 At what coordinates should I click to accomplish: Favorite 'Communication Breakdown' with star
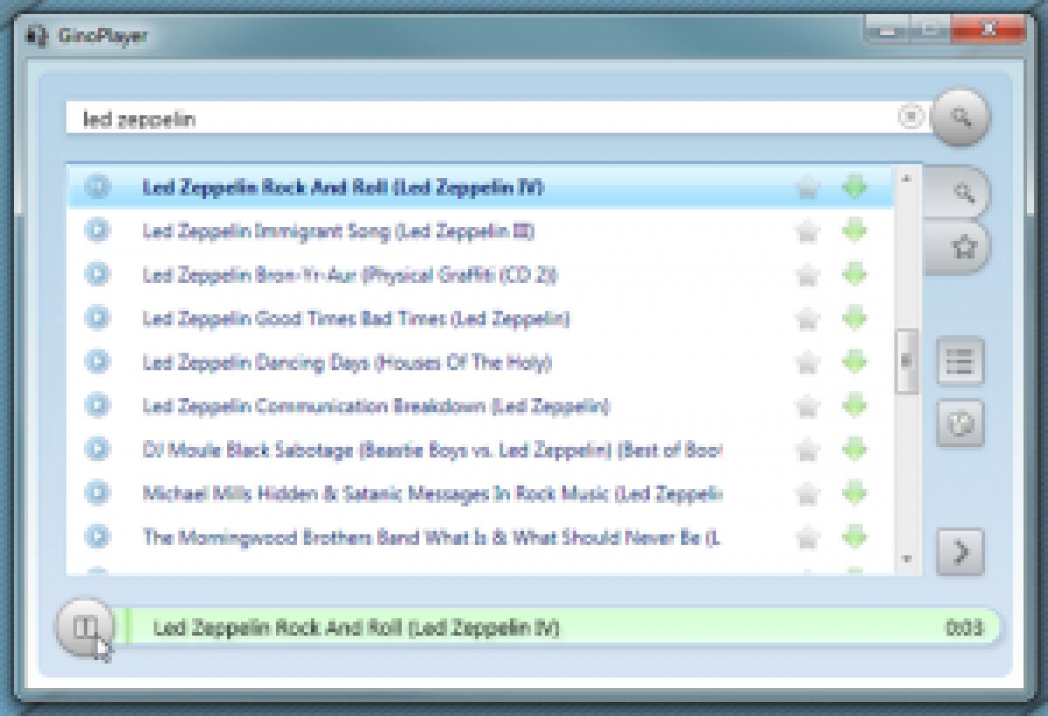tap(808, 406)
